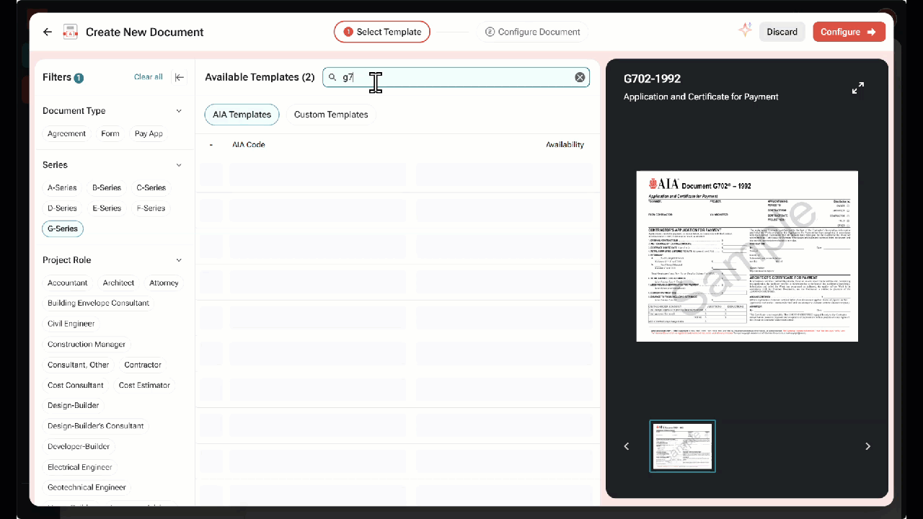The height and width of the screenshot is (519, 923).
Task: Filter by Developer-Builder role
Action: pyautogui.click(x=79, y=446)
